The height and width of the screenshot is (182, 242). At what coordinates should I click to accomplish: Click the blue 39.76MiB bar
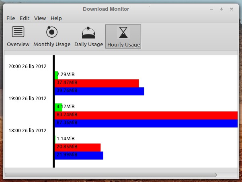pos(99,91)
